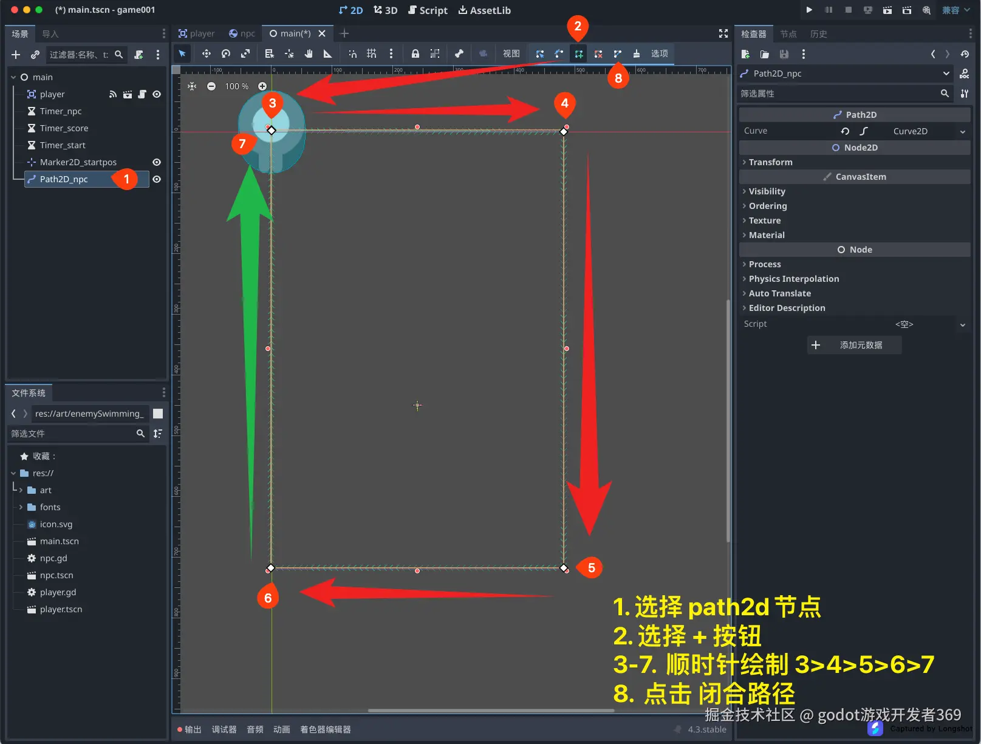The width and height of the screenshot is (981, 744).
Task: Activate the add-point curve tool
Action: (579, 53)
